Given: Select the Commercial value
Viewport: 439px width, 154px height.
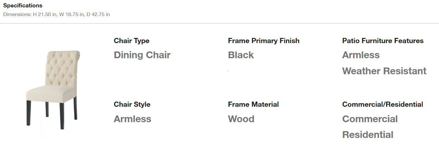Looking at the screenshot, I should pyautogui.click(x=370, y=119).
